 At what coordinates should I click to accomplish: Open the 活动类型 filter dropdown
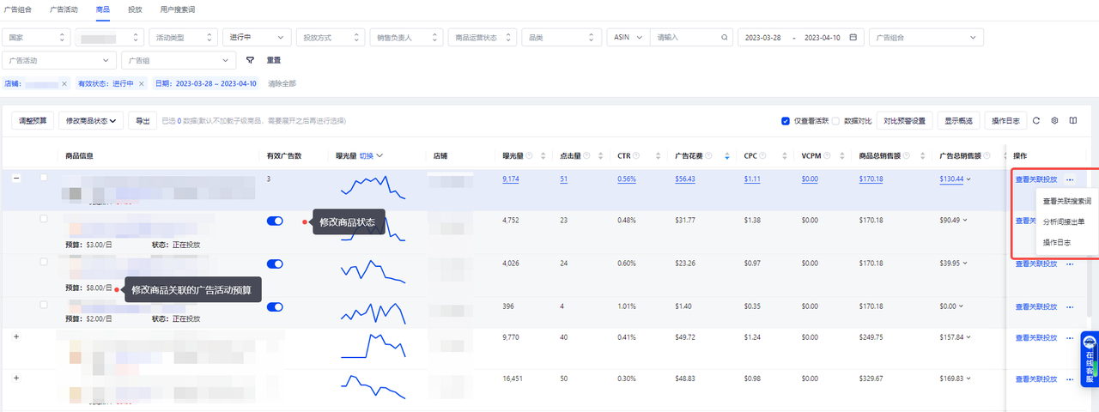click(182, 38)
